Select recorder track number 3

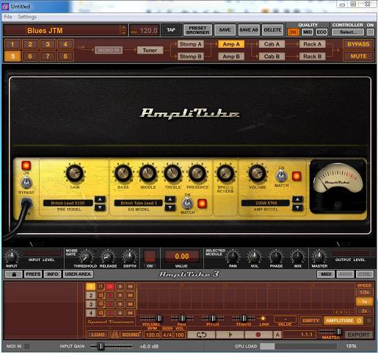coord(91,304)
